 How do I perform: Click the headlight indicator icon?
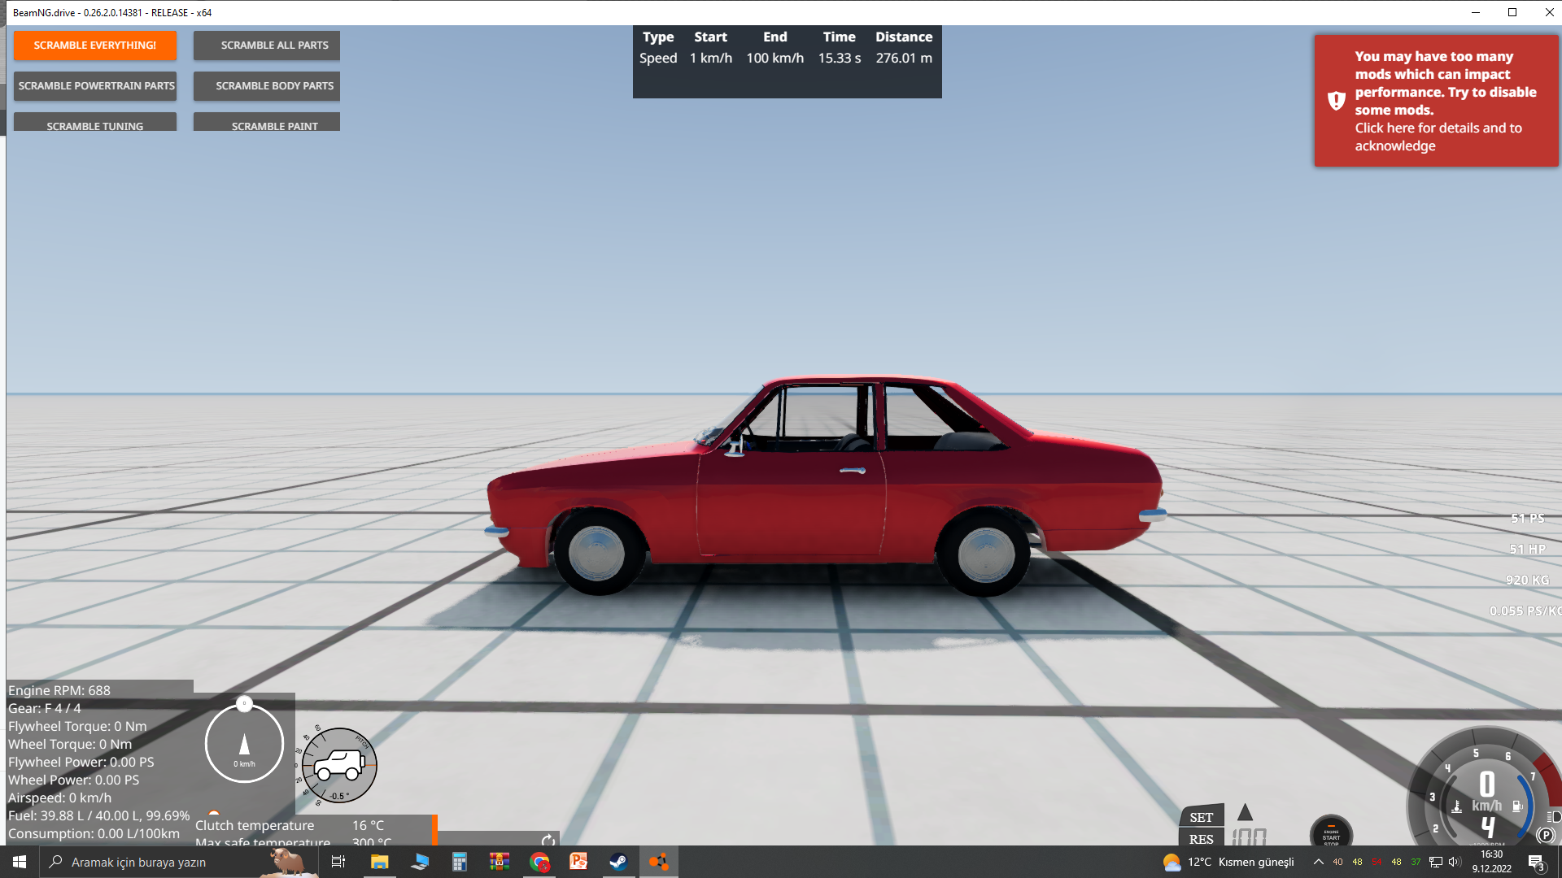tap(1554, 816)
